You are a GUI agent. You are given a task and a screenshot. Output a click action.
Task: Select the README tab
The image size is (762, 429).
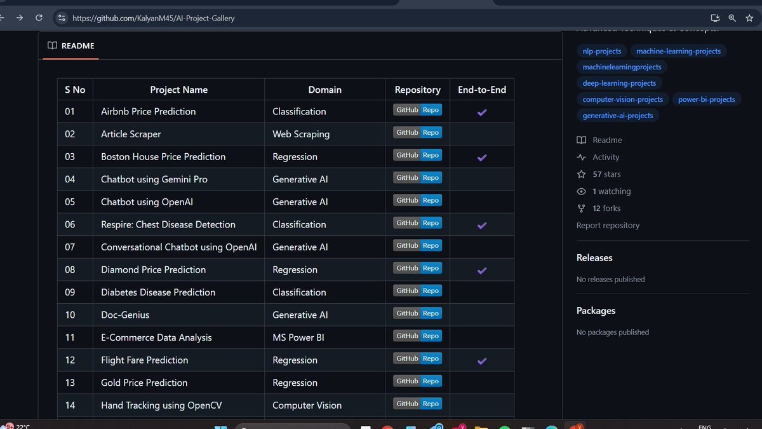tap(71, 46)
